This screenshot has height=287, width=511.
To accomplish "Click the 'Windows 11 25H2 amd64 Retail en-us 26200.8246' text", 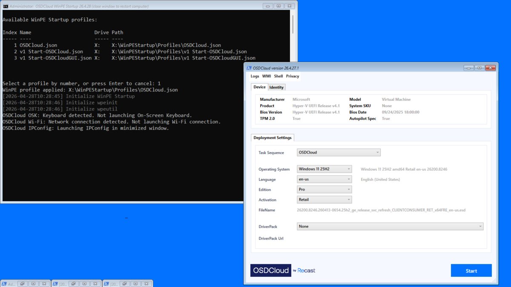I will 404,169.
